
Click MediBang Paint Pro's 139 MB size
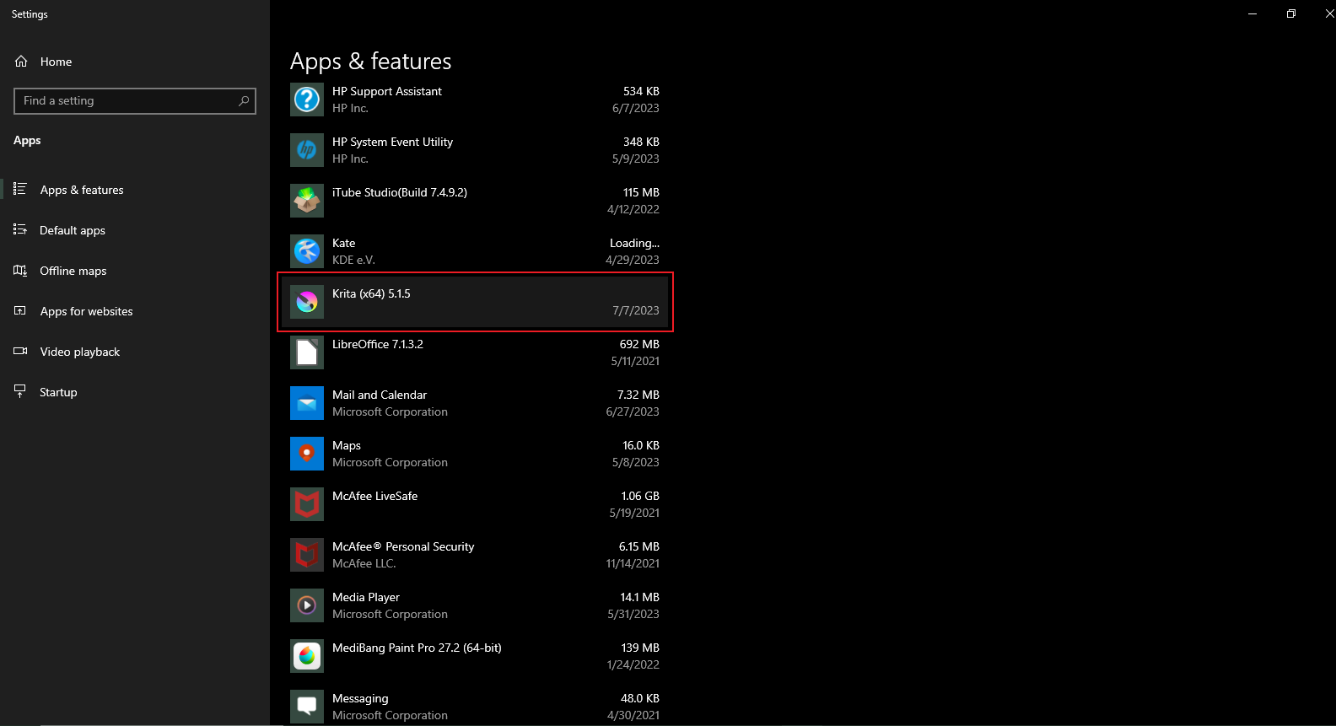click(640, 648)
